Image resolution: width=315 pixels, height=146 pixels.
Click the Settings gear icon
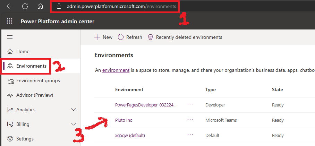coord(10,139)
